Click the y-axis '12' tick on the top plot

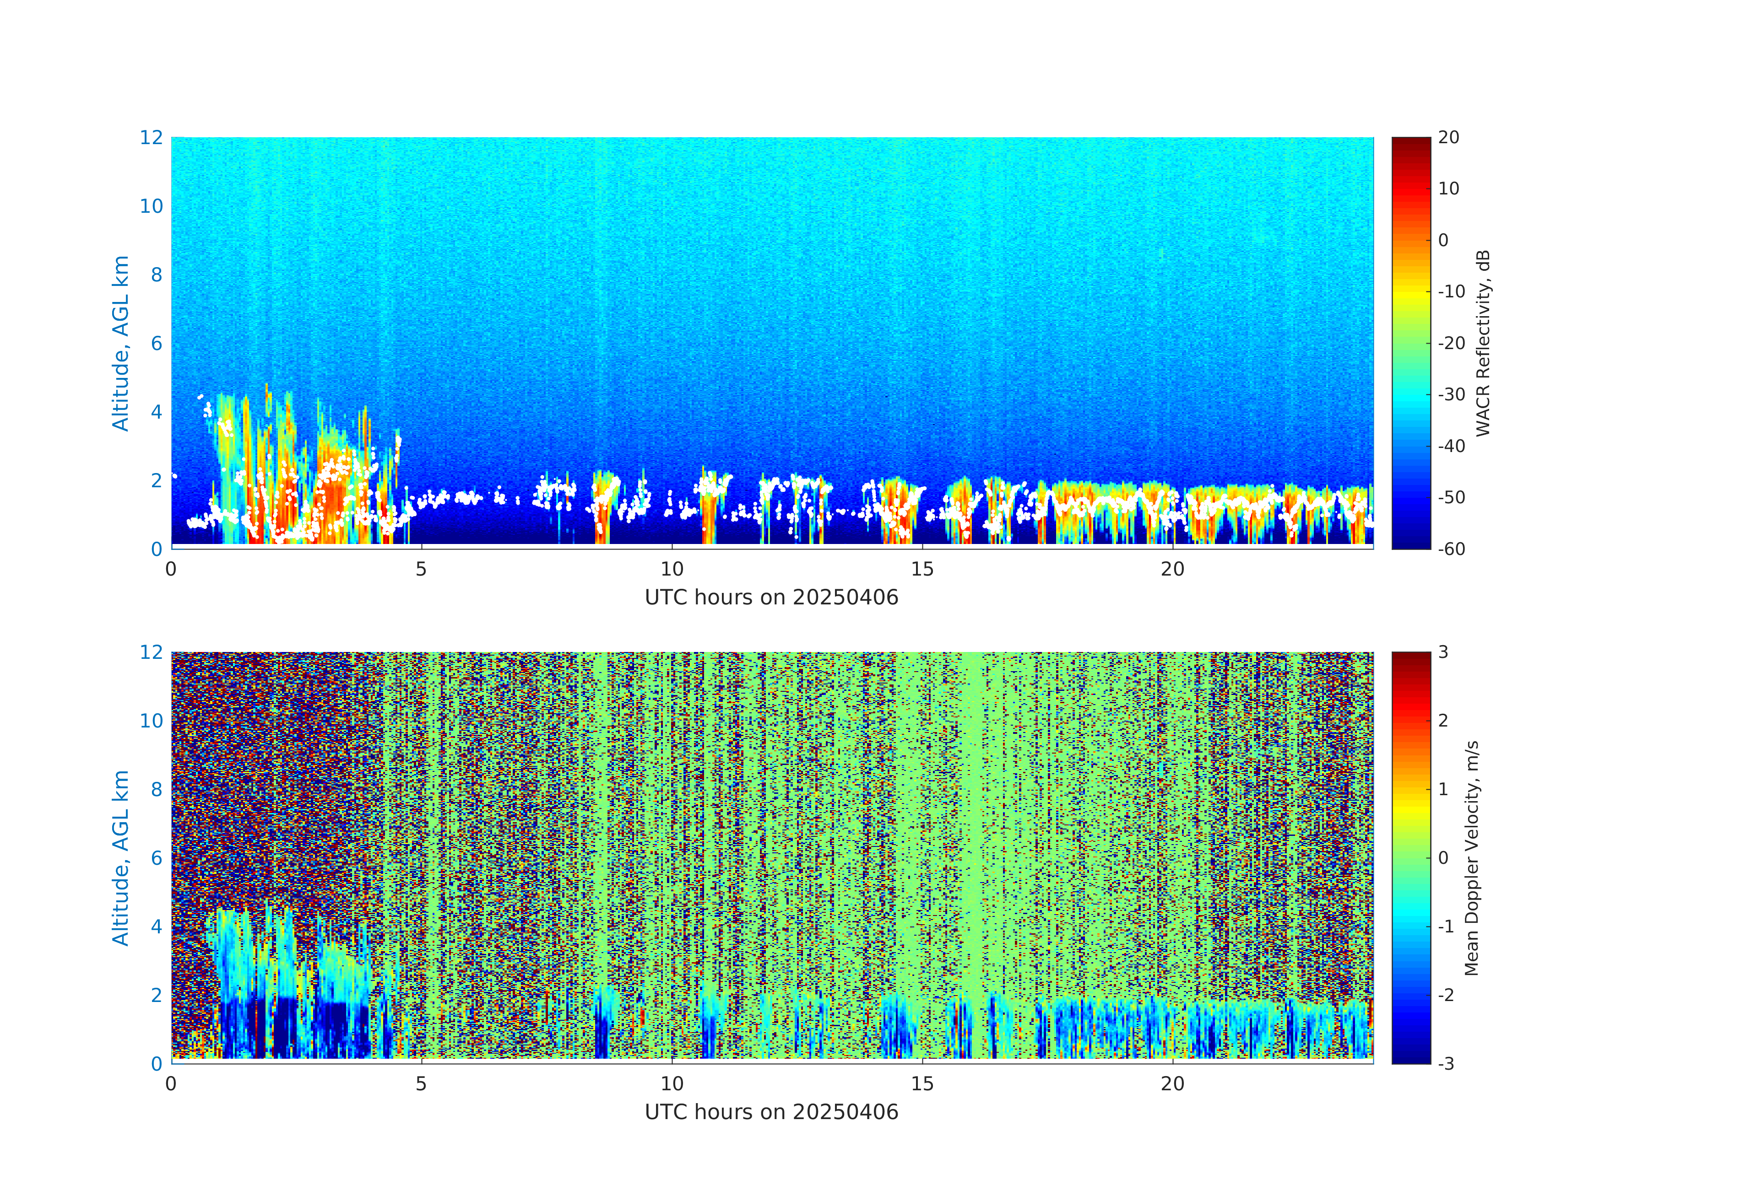(151, 138)
